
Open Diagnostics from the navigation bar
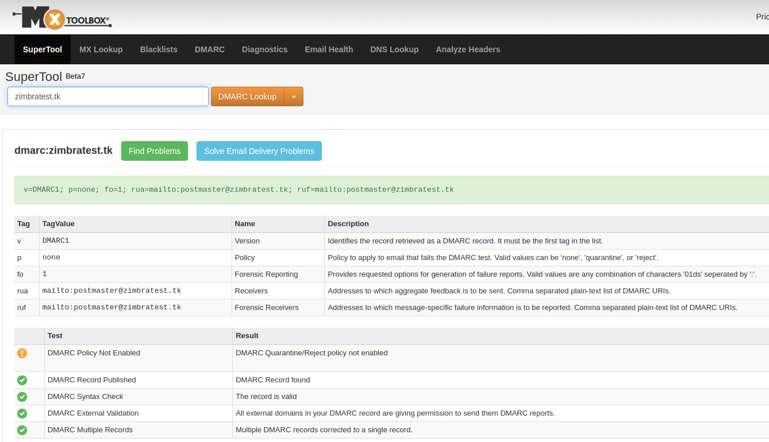tap(265, 49)
